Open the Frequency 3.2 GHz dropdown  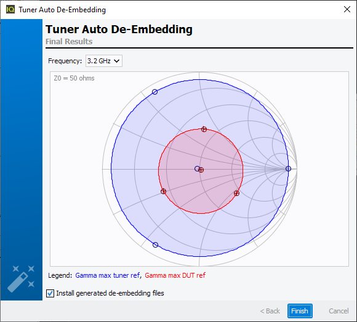click(104, 61)
